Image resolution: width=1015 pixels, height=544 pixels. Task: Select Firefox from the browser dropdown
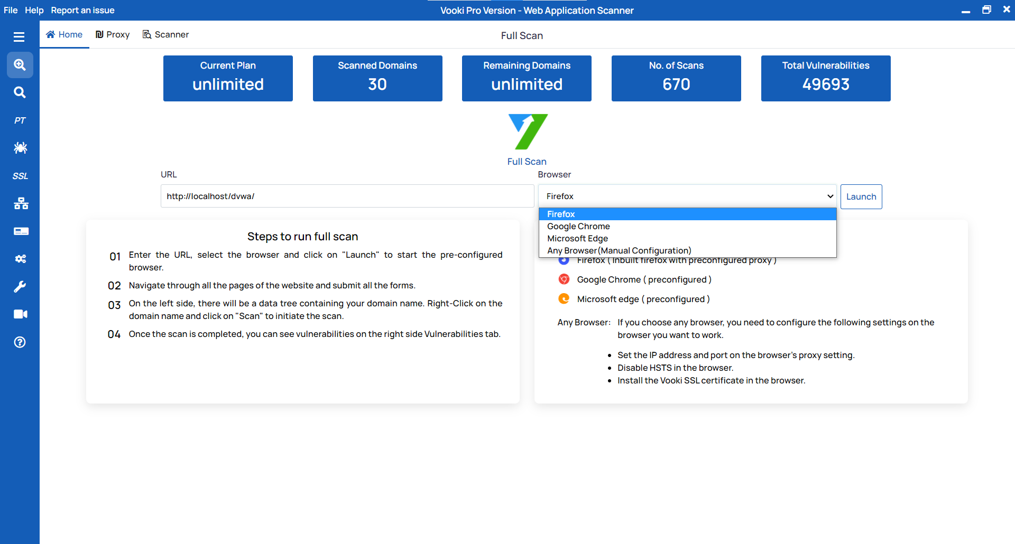[687, 214]
